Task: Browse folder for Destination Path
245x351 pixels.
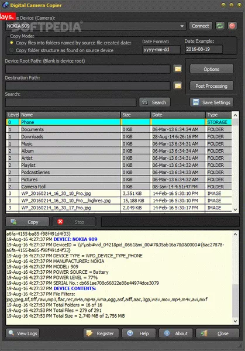Action: click(178, 86)
